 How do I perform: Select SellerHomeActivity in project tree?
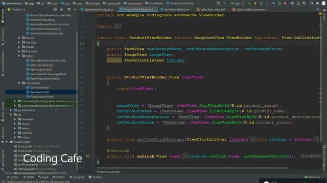[x=41, y=65]
